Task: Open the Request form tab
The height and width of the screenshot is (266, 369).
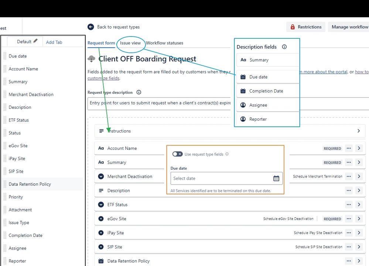Action: [x=101, y=43]
